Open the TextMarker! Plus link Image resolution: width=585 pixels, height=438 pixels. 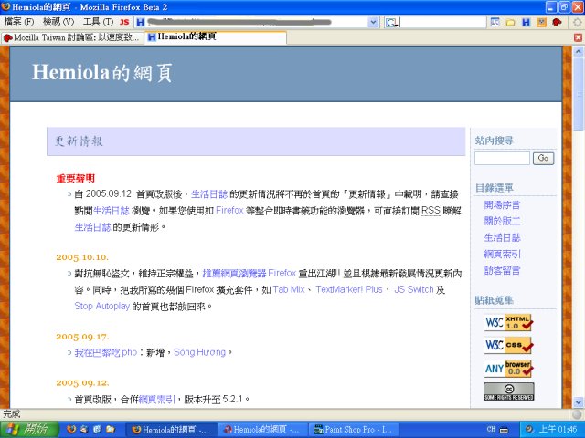(349, 289)
